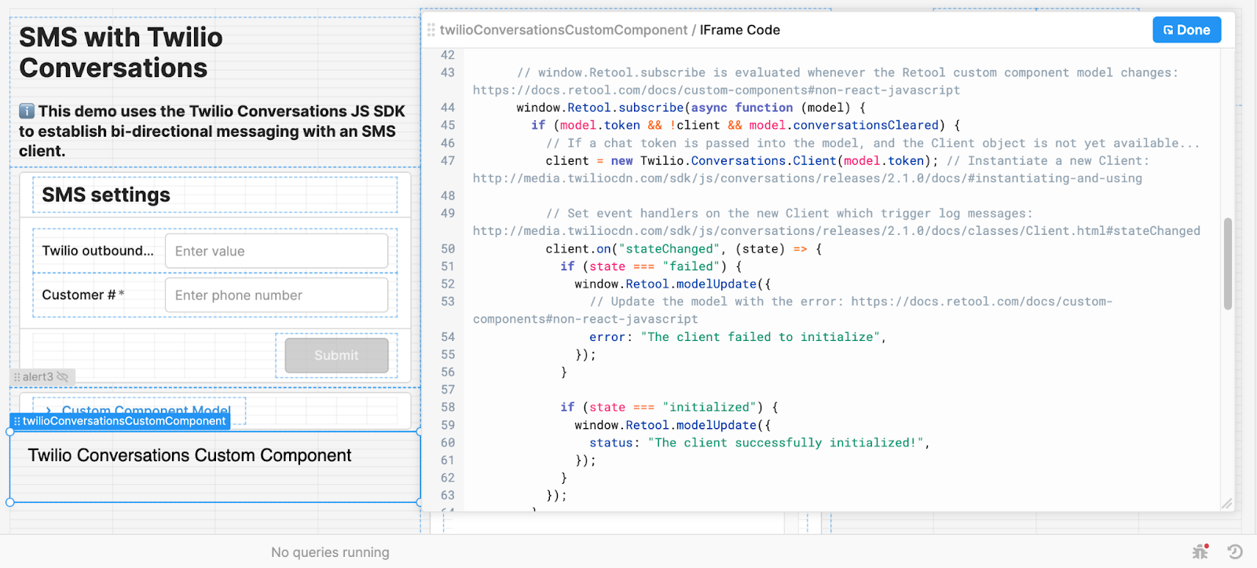This screenshot has width=1257, height=568.
Task: Click the Twilio Conversations Custom Component text
Action: 189,456
